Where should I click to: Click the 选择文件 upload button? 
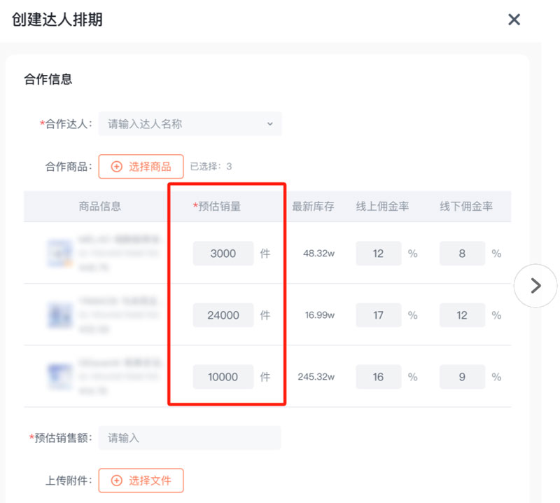141,481
